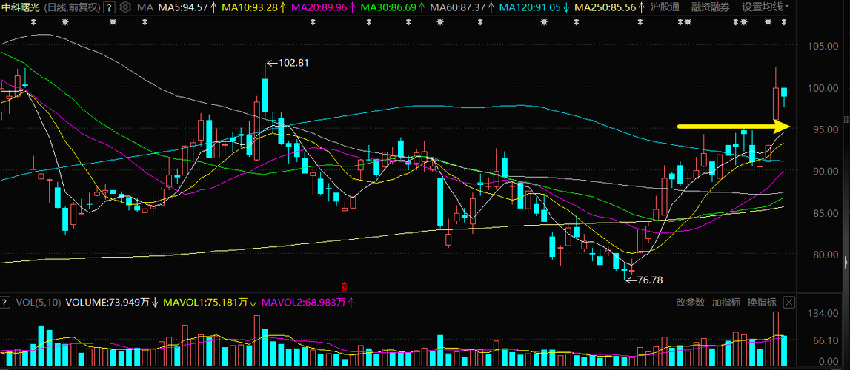Viewport: 850px width, 370px height.
Task: Click the 中科曙光 stock name
Action: click(x=21, y=7)
